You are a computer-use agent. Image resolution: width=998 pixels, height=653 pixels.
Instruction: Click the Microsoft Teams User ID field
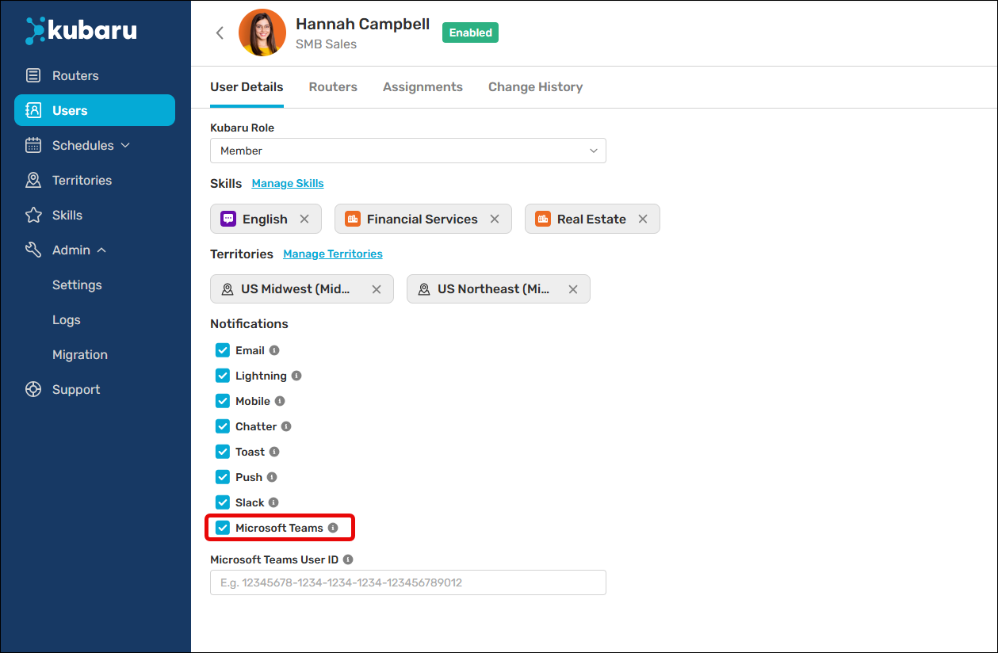(x=407, y=582)
